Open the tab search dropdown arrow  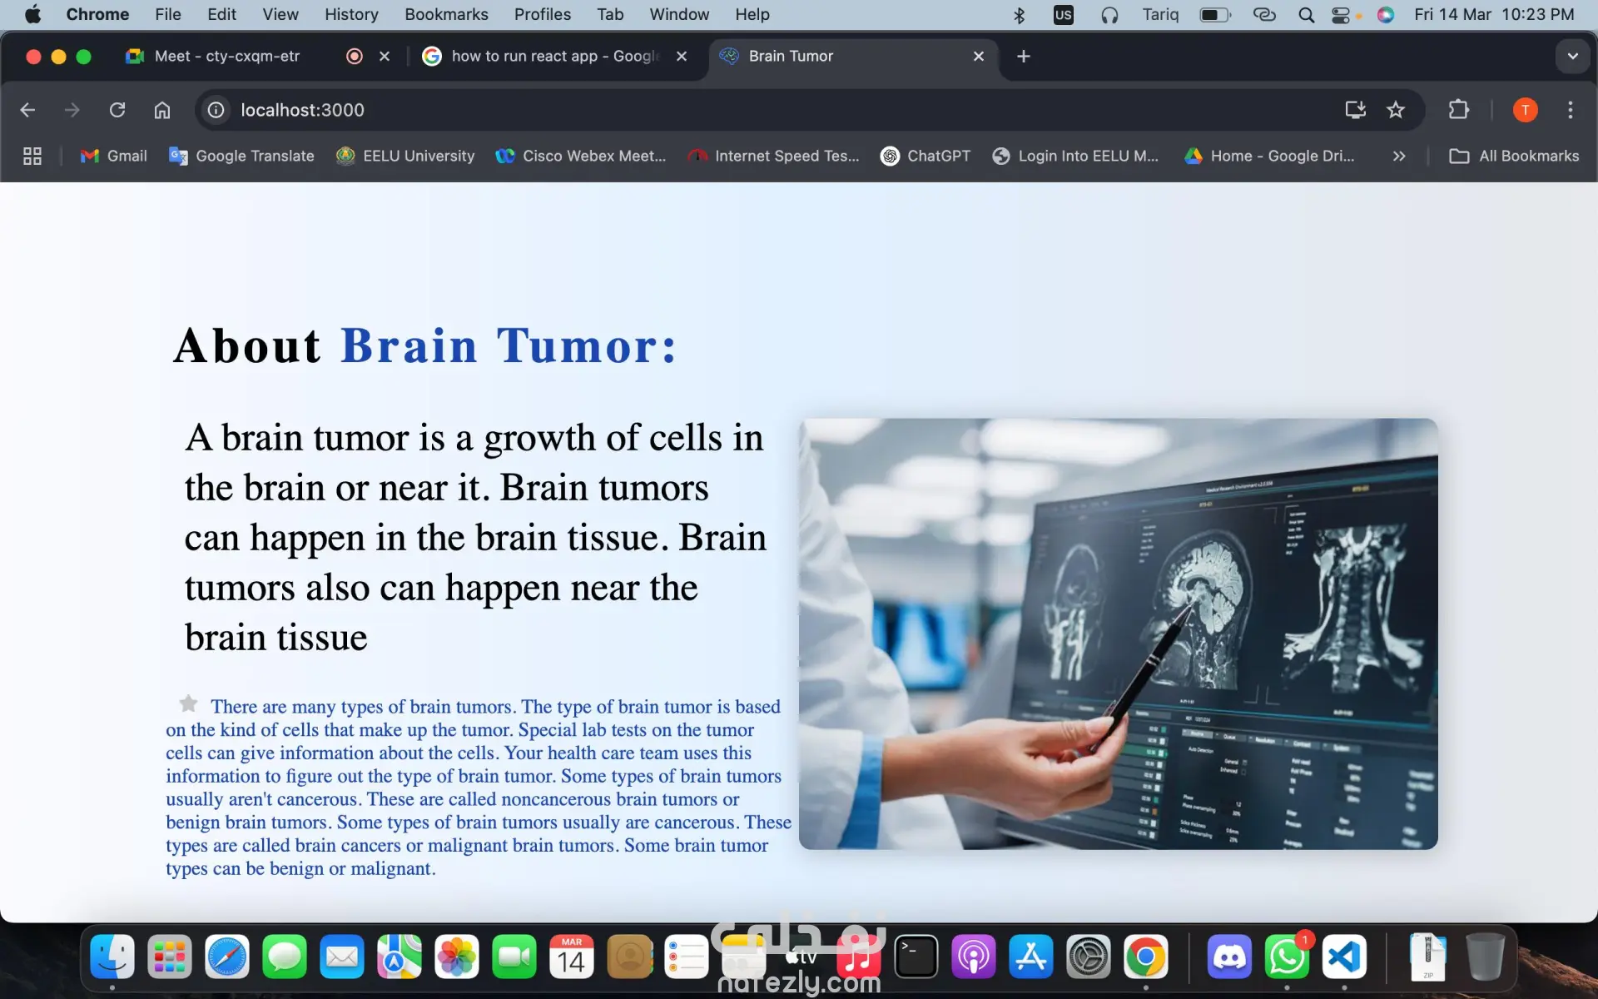[1572, 56]
